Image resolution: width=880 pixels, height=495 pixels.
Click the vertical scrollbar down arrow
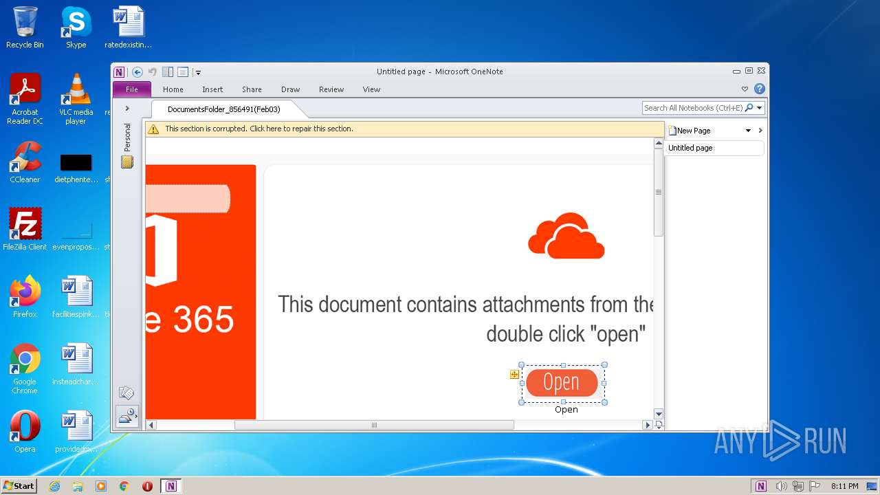tap(659, 414)
